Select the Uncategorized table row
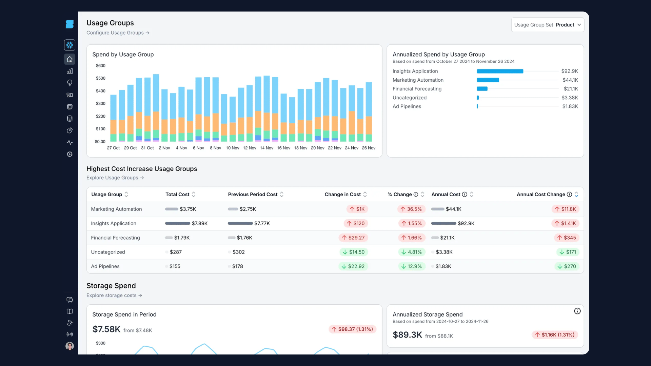 [x=335, y=252]
